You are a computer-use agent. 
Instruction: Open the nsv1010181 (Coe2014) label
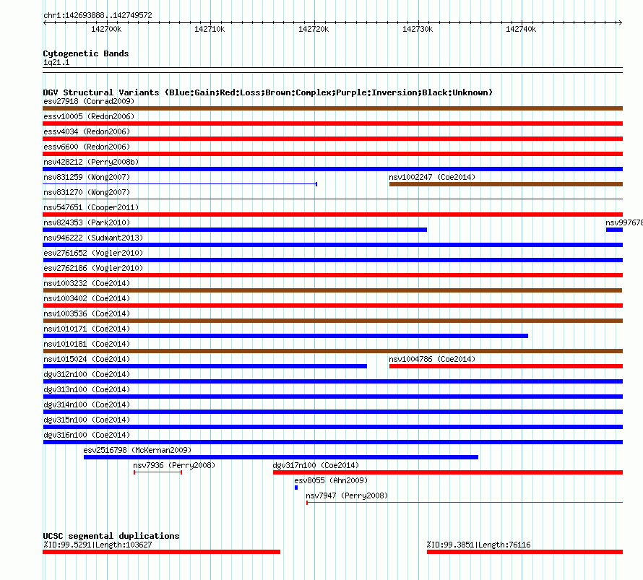click(87, 344)
